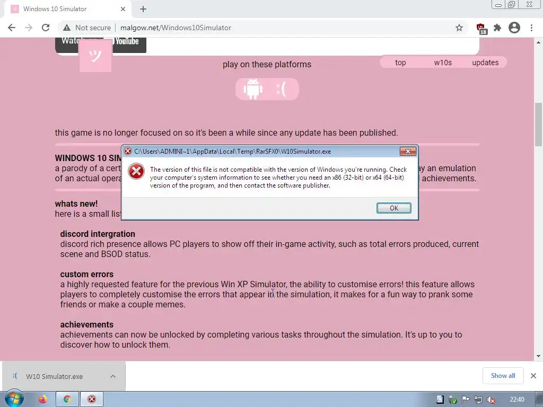Close the error dialog with X

coord(408,151)
